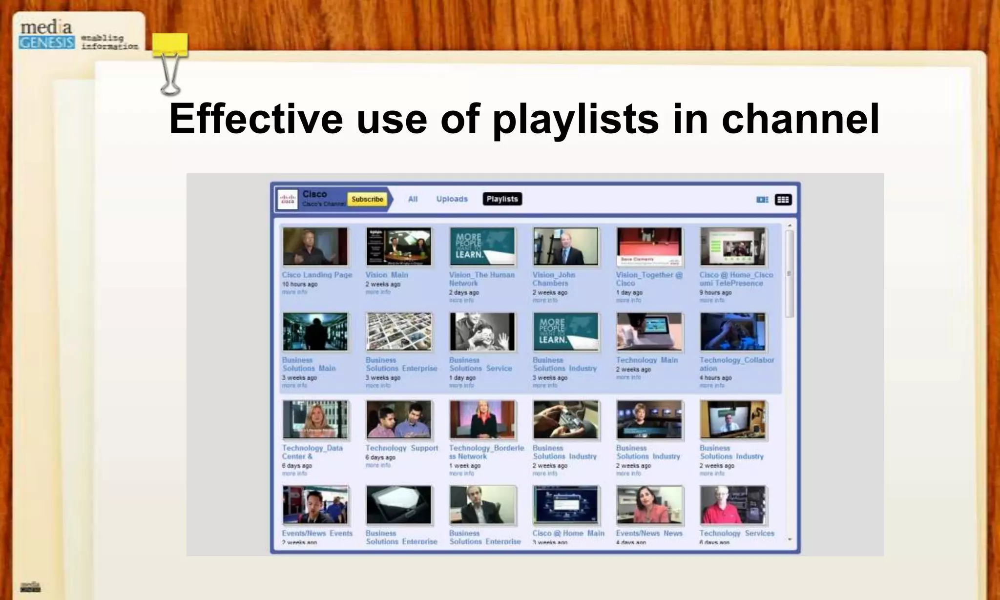Click scrollbar down arrow
Viewport: 1000px width, 600px height.
(790, 539)
